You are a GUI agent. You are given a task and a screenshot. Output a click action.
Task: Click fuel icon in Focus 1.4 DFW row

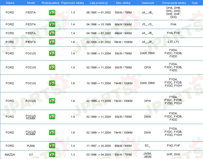pyautogui.click(x=52, y=67)
